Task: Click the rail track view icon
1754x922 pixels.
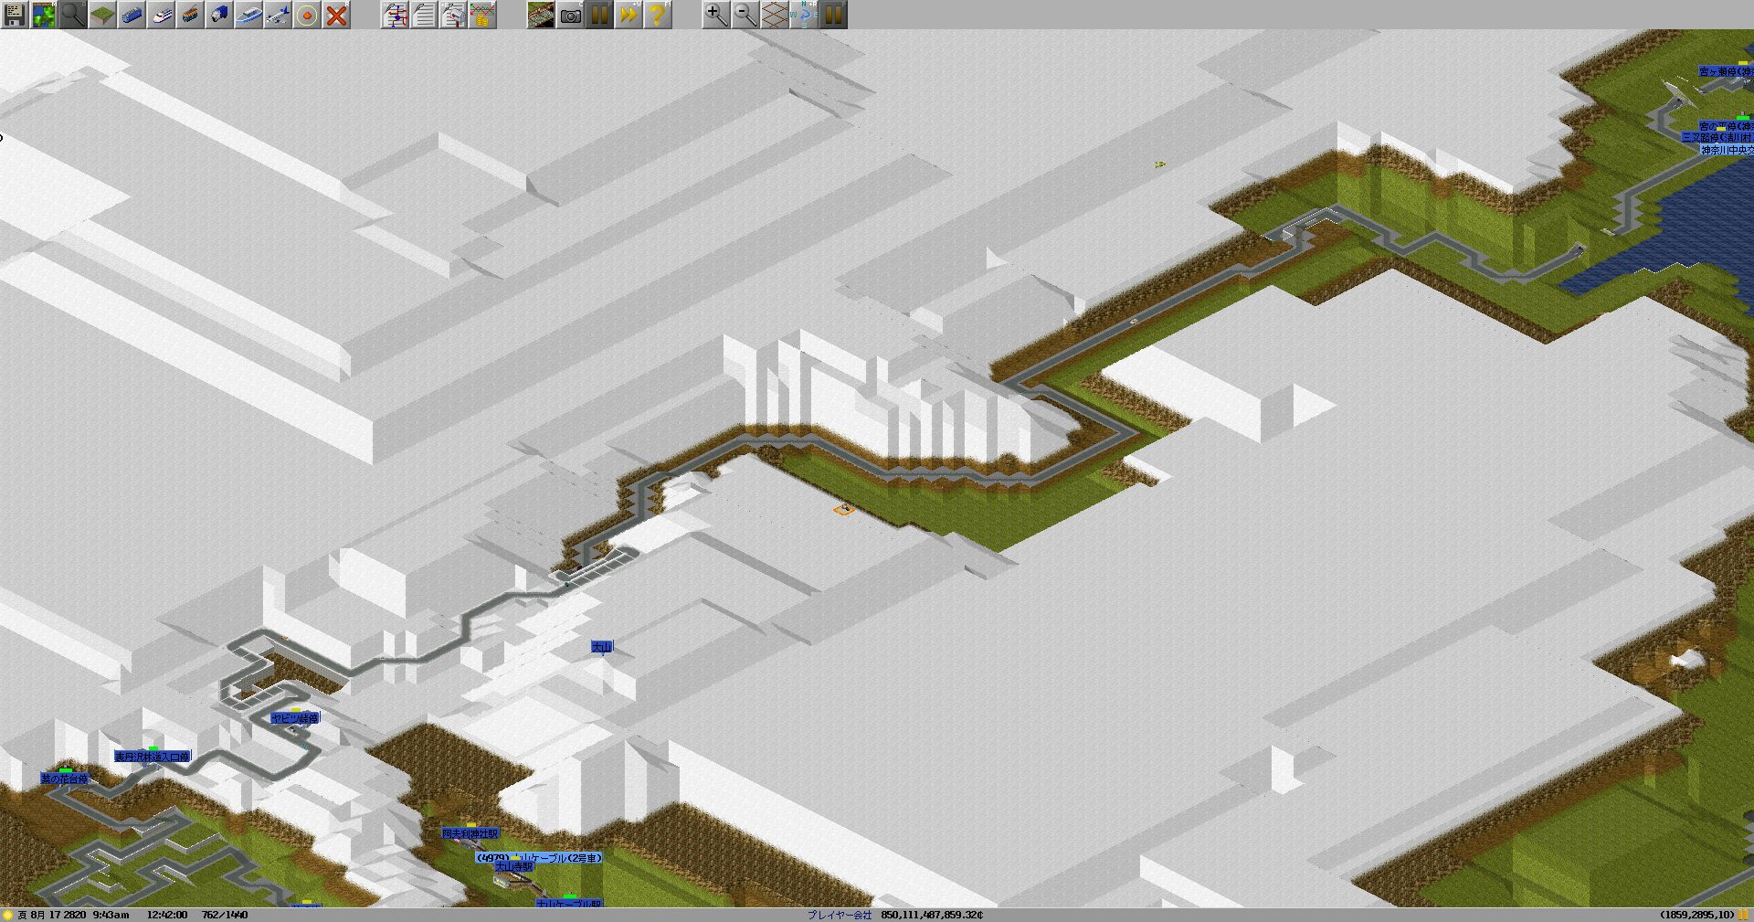Action: tap(541, 15)
